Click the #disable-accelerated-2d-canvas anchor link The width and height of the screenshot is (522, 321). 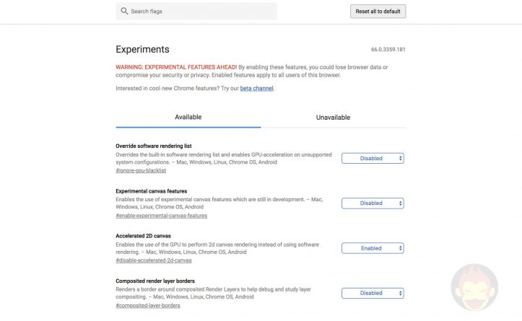[152, 260]
